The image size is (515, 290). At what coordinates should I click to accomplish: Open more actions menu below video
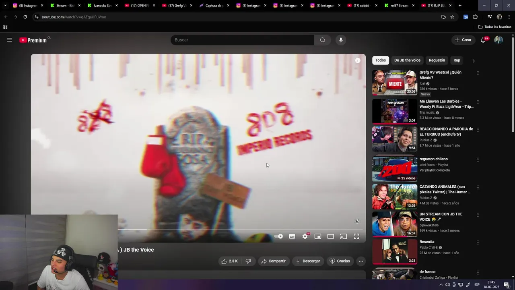pos(361,261)
